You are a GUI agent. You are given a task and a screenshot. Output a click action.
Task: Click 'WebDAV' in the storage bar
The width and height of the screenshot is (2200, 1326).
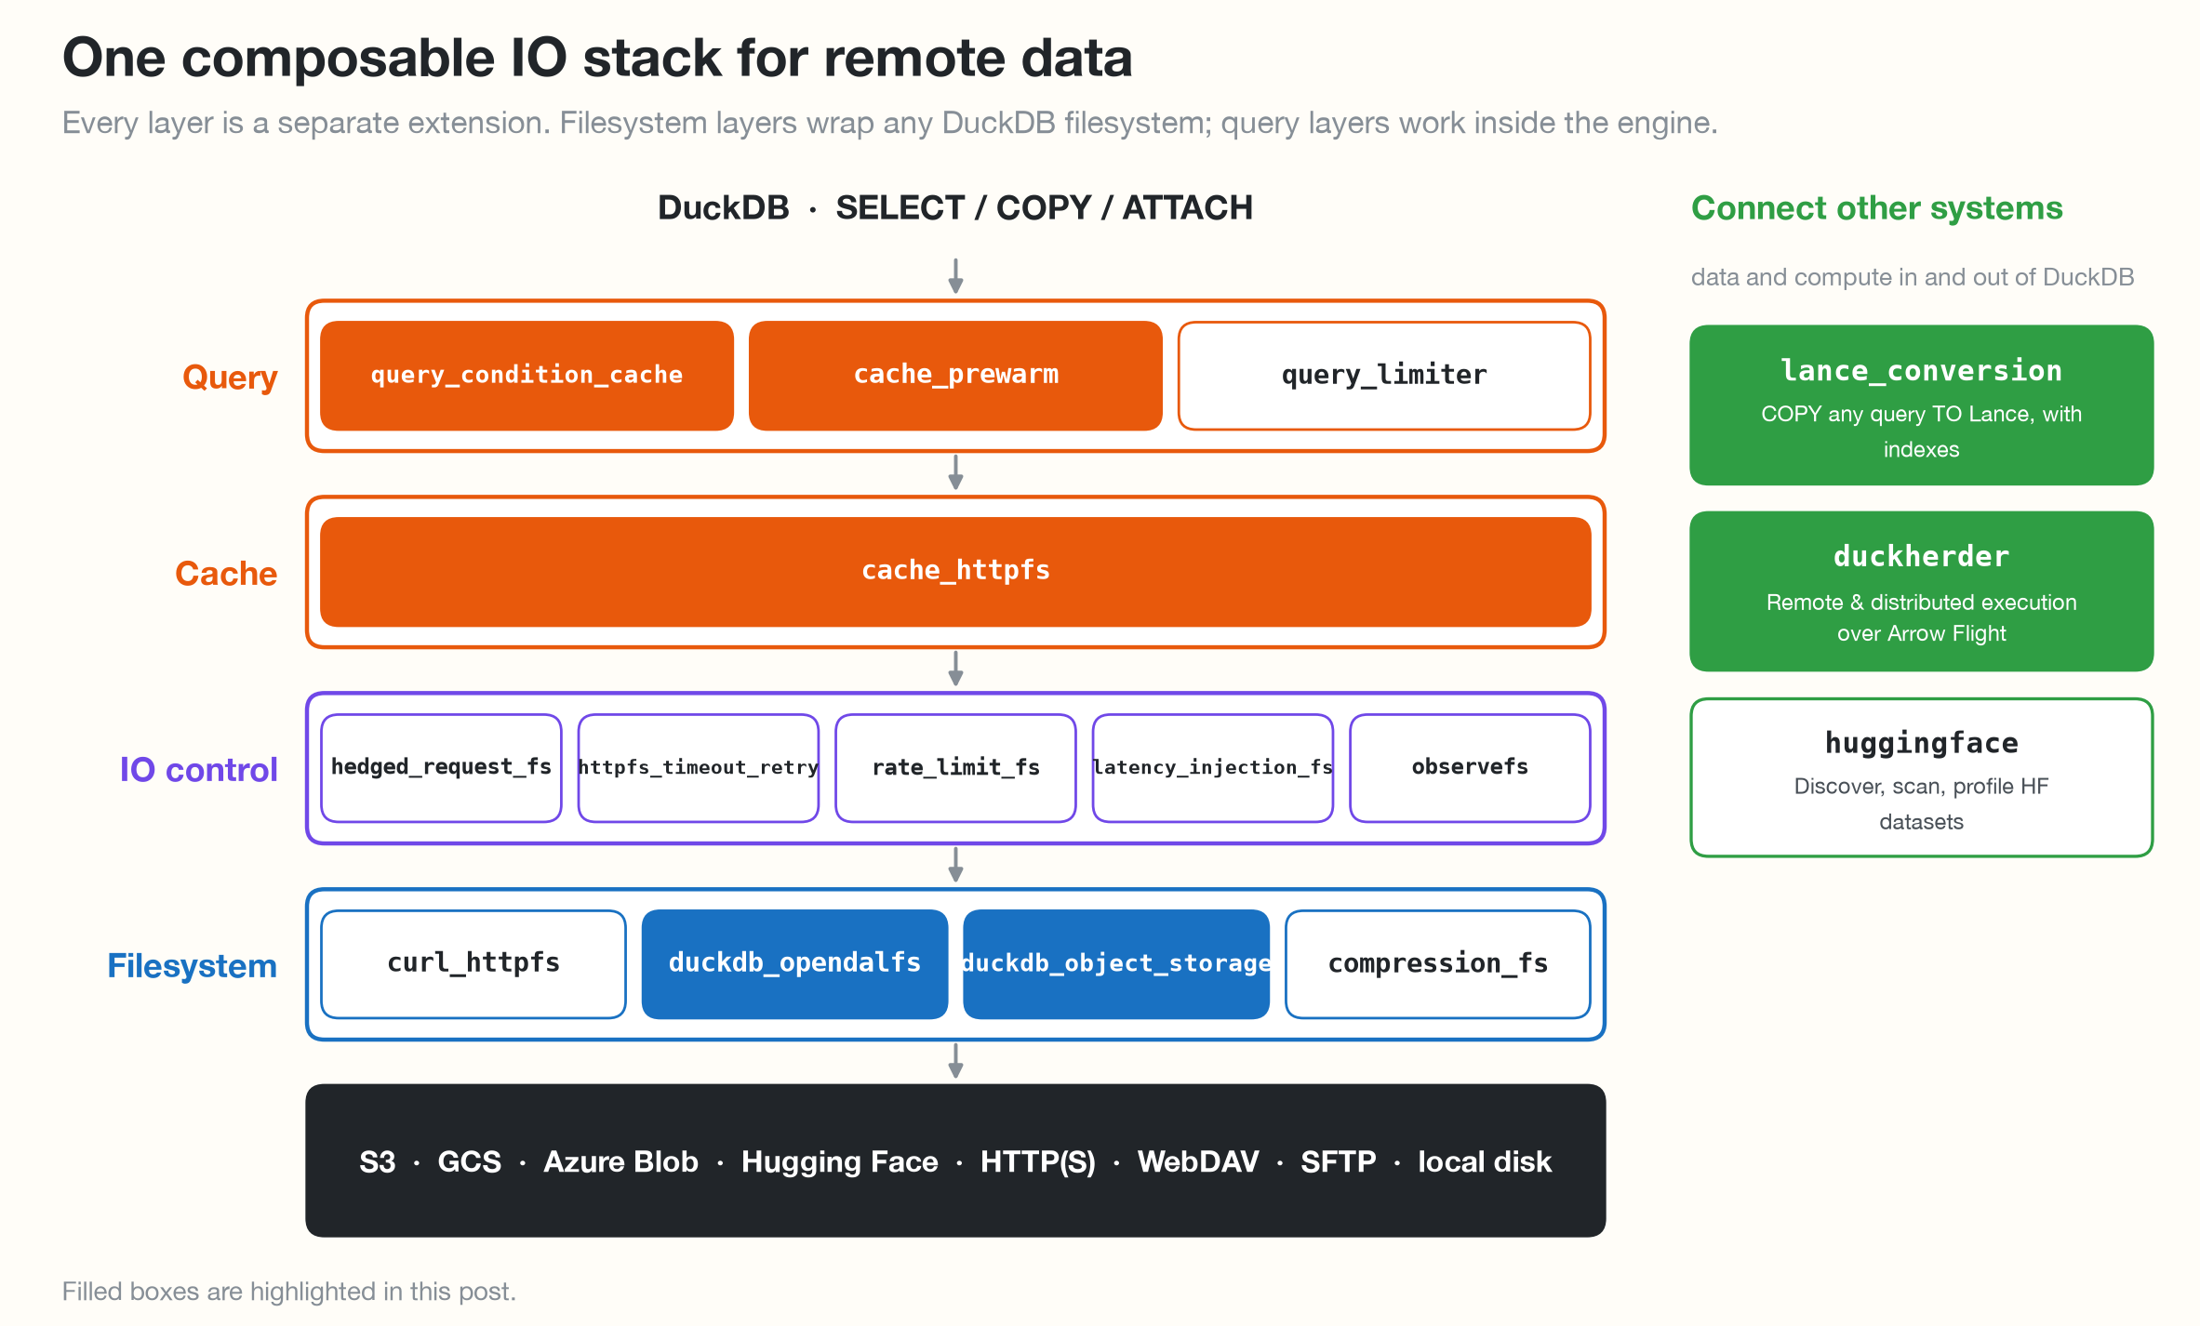tap(1197, 1161)
